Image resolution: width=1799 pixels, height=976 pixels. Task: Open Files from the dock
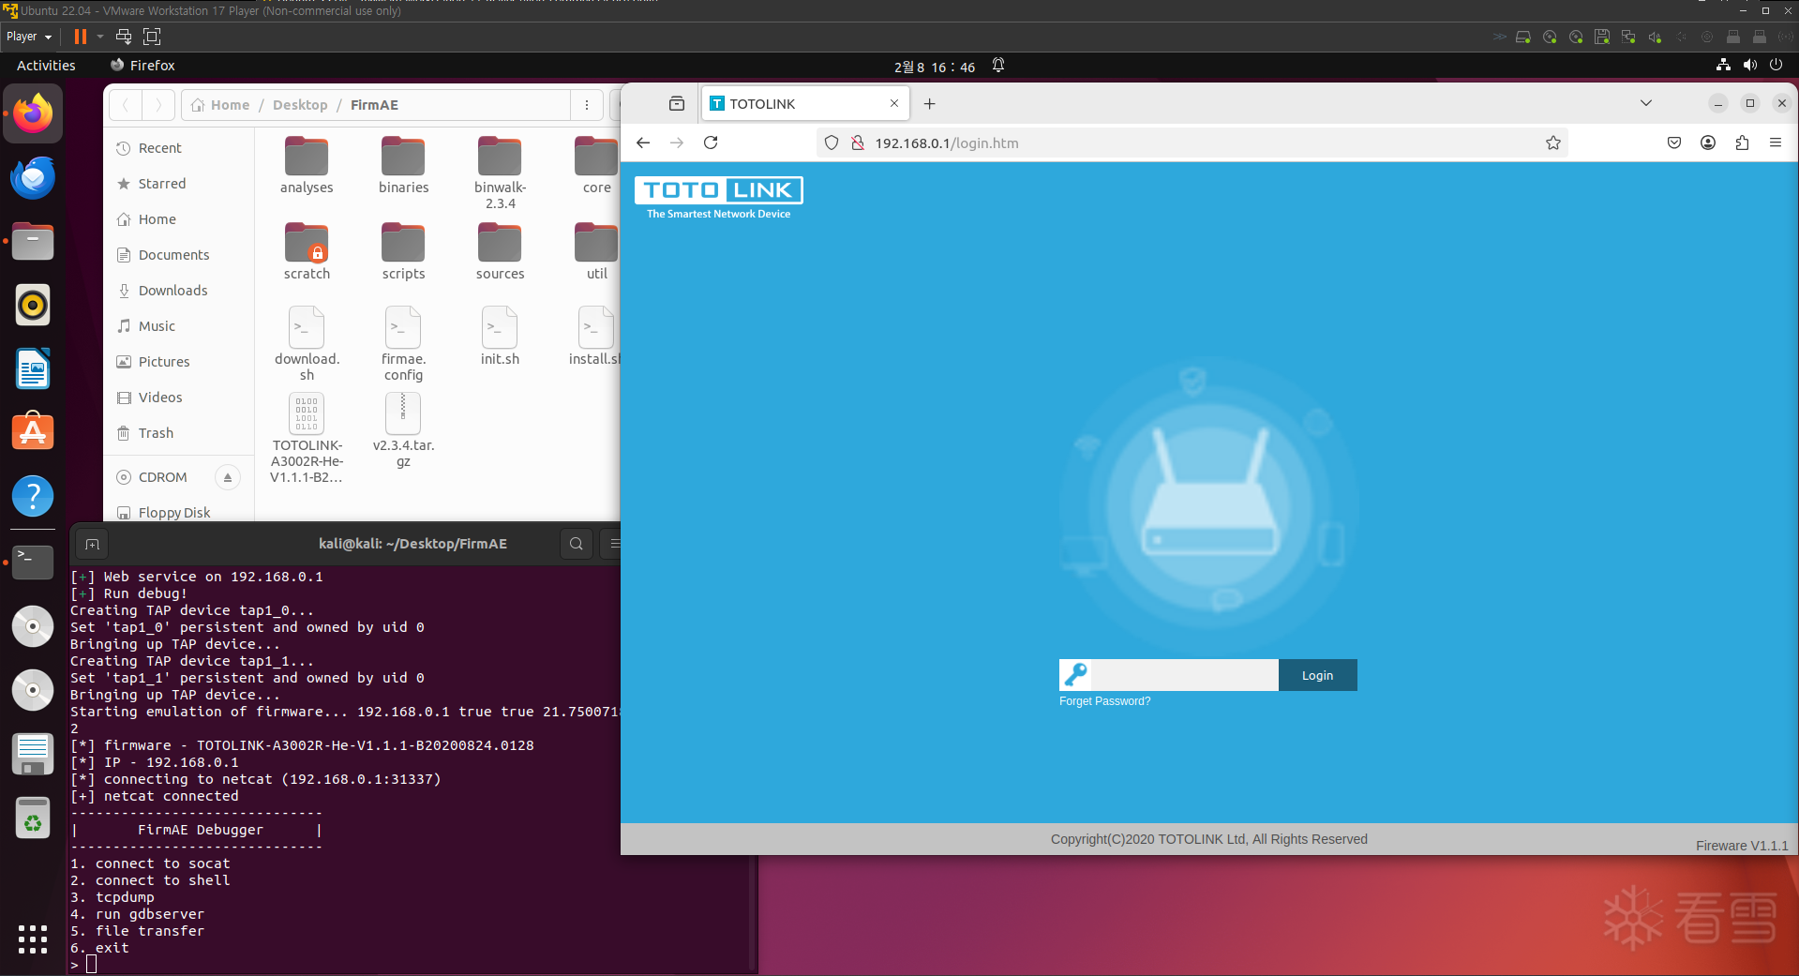[x=33, y=241]
